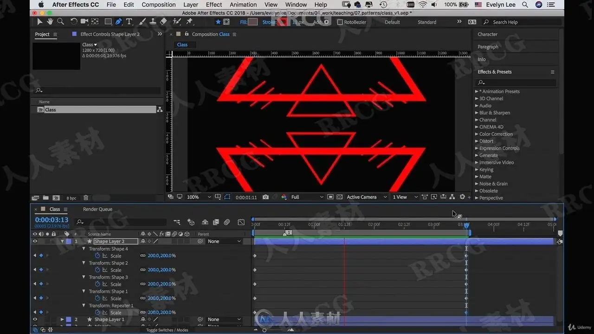Select the Eraser tool
Screen dimensions: 594x334
[x=163, y=22]
